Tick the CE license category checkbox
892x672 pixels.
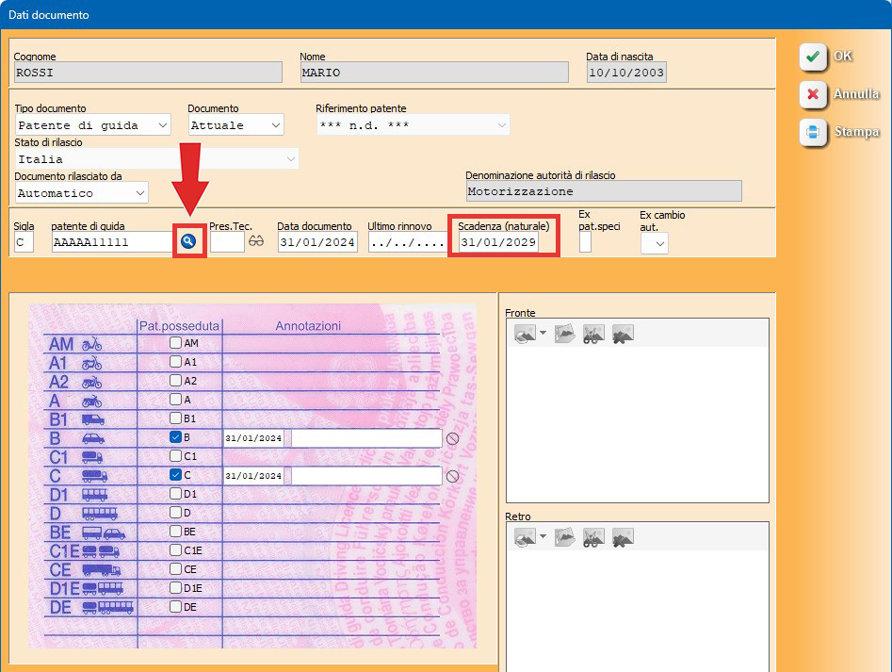pyautogui.click(x=175, y=569)
